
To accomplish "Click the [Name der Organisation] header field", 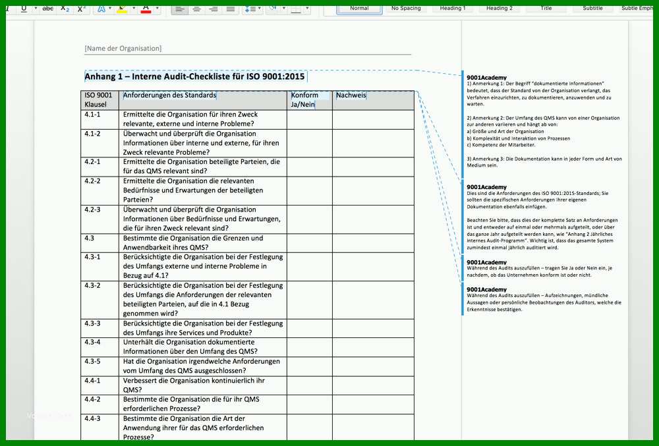I will (123, 48).
